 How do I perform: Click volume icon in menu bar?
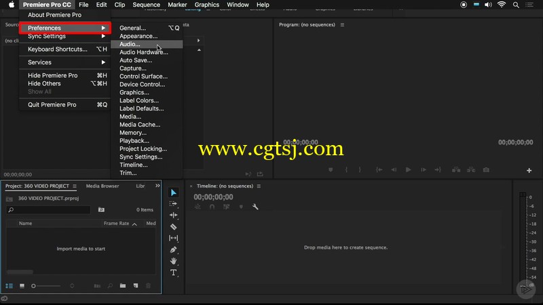(x=488, y=5)
